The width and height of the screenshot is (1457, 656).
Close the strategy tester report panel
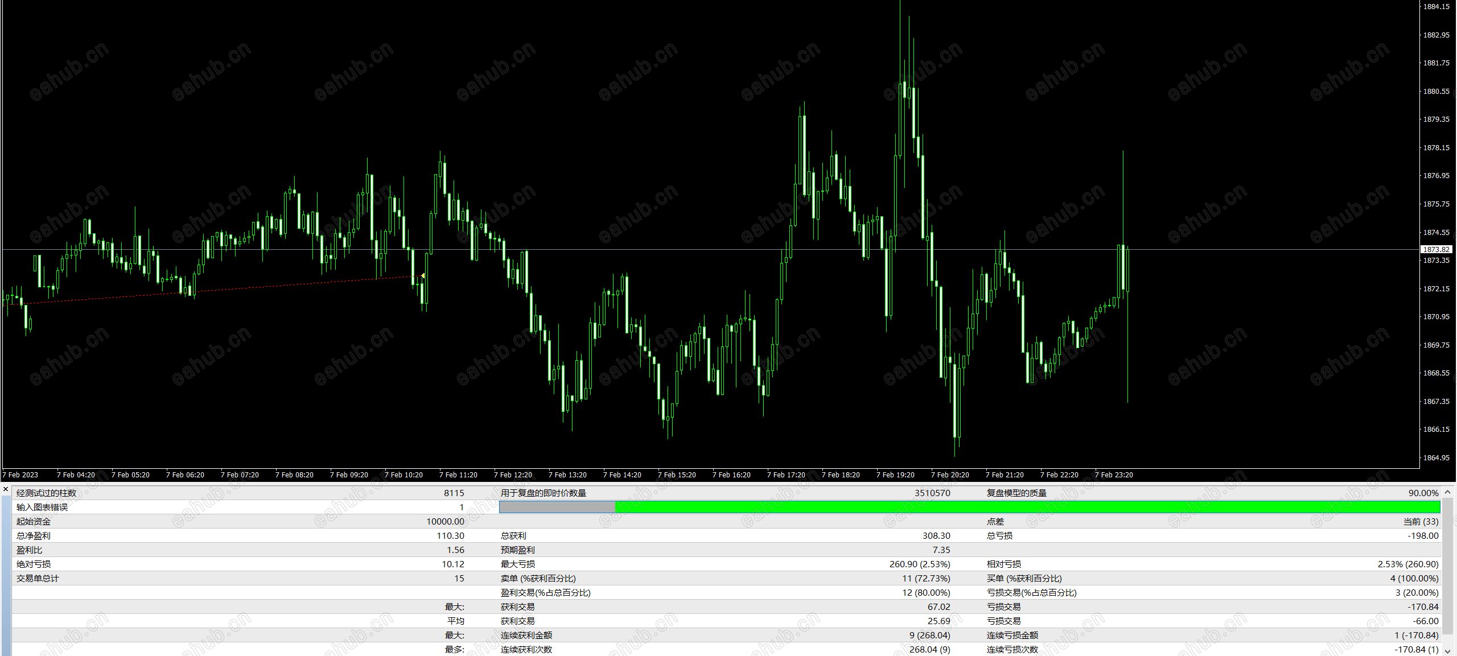(6, 489)
